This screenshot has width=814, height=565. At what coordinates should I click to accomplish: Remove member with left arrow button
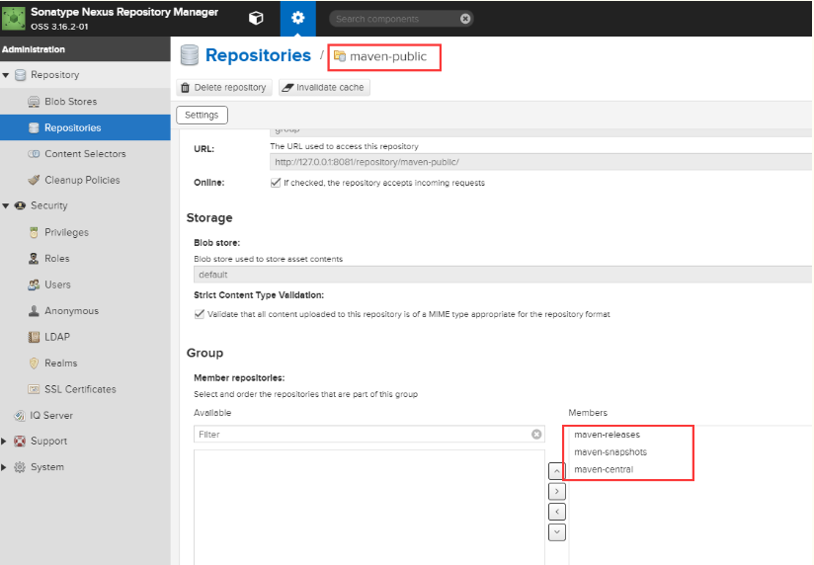(x=556, y=512)
